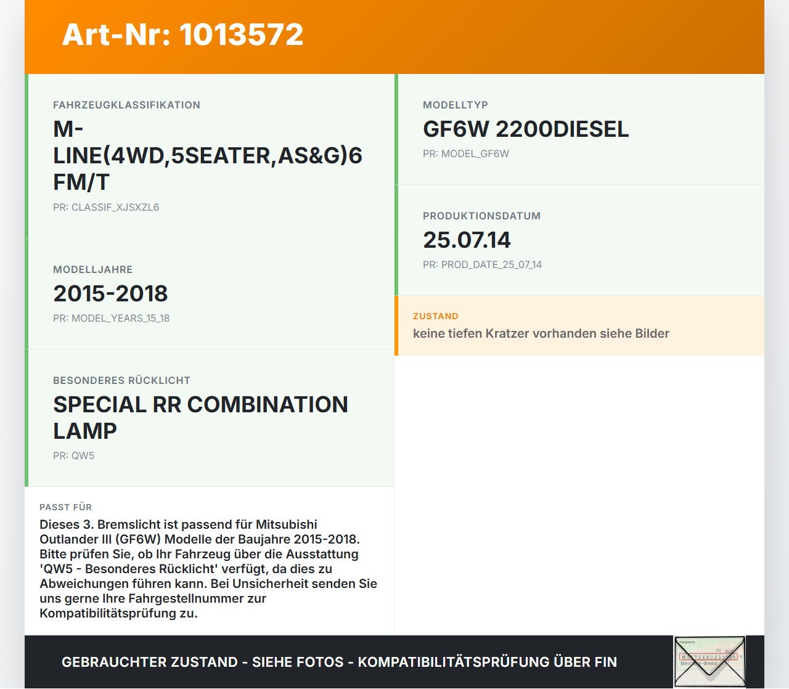Screen dimensions: 789x689
Task: Click the code 'PR: PROD_DATE_25_07_14'
Action: (x=482, y=264)
